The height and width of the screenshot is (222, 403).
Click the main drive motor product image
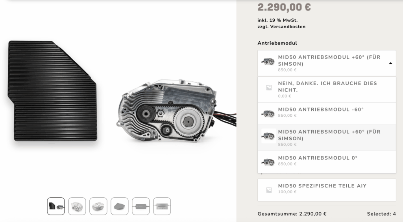(x=176, y=110)
